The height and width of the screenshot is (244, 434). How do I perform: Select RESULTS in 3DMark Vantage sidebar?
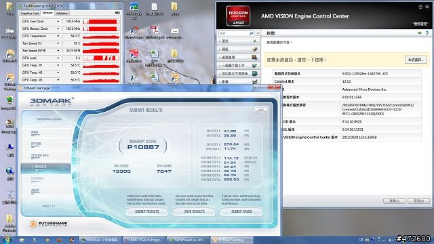pyautogui.click(x=45, y=168)
